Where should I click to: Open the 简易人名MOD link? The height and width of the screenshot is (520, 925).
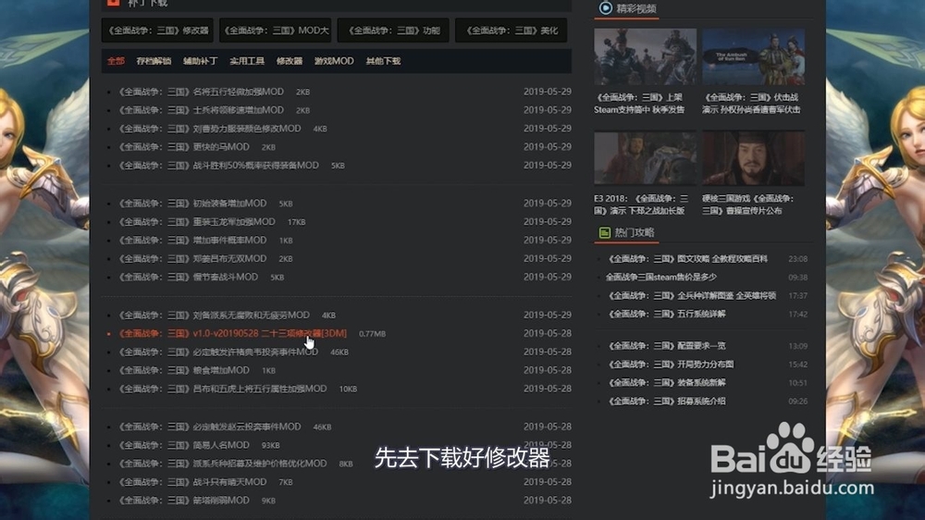pos(184,445)
